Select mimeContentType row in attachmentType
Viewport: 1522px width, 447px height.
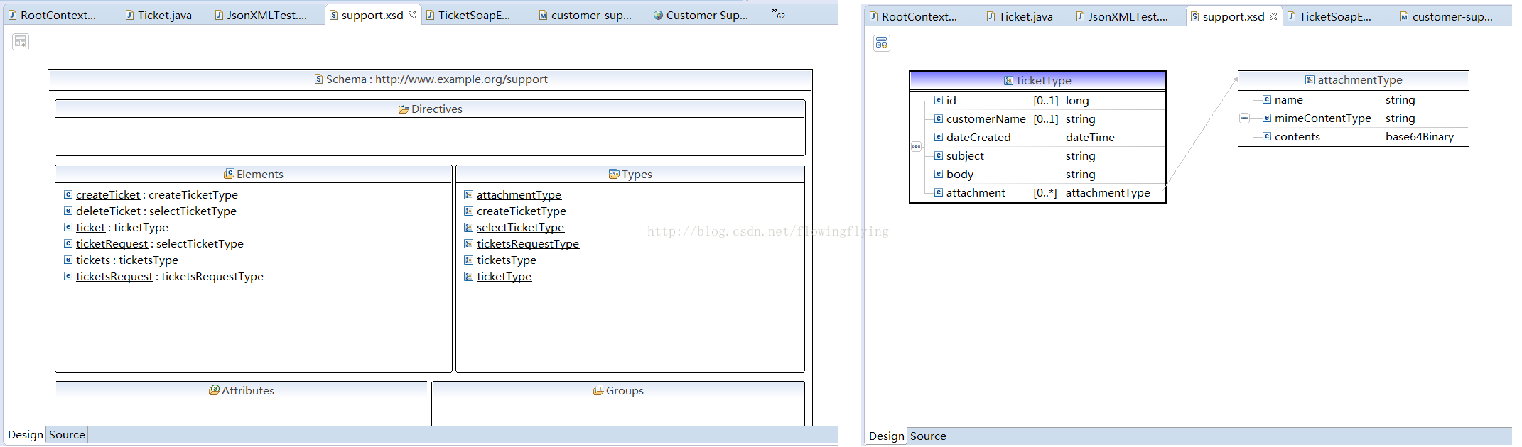pos(1364,118)
